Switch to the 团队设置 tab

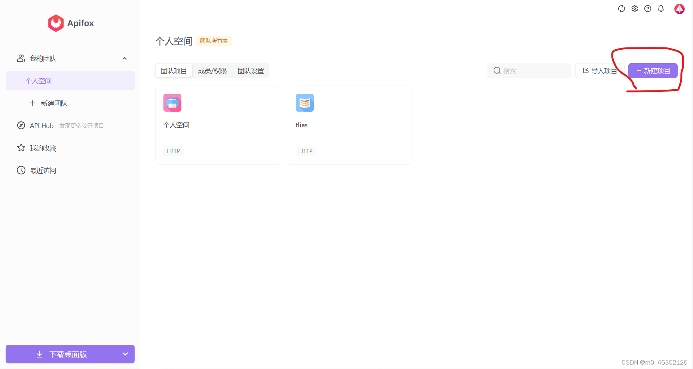tap(251, 71)
